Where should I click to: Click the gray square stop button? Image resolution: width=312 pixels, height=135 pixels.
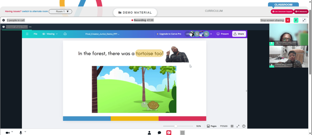pyautogui.click(x=183, y=133)
